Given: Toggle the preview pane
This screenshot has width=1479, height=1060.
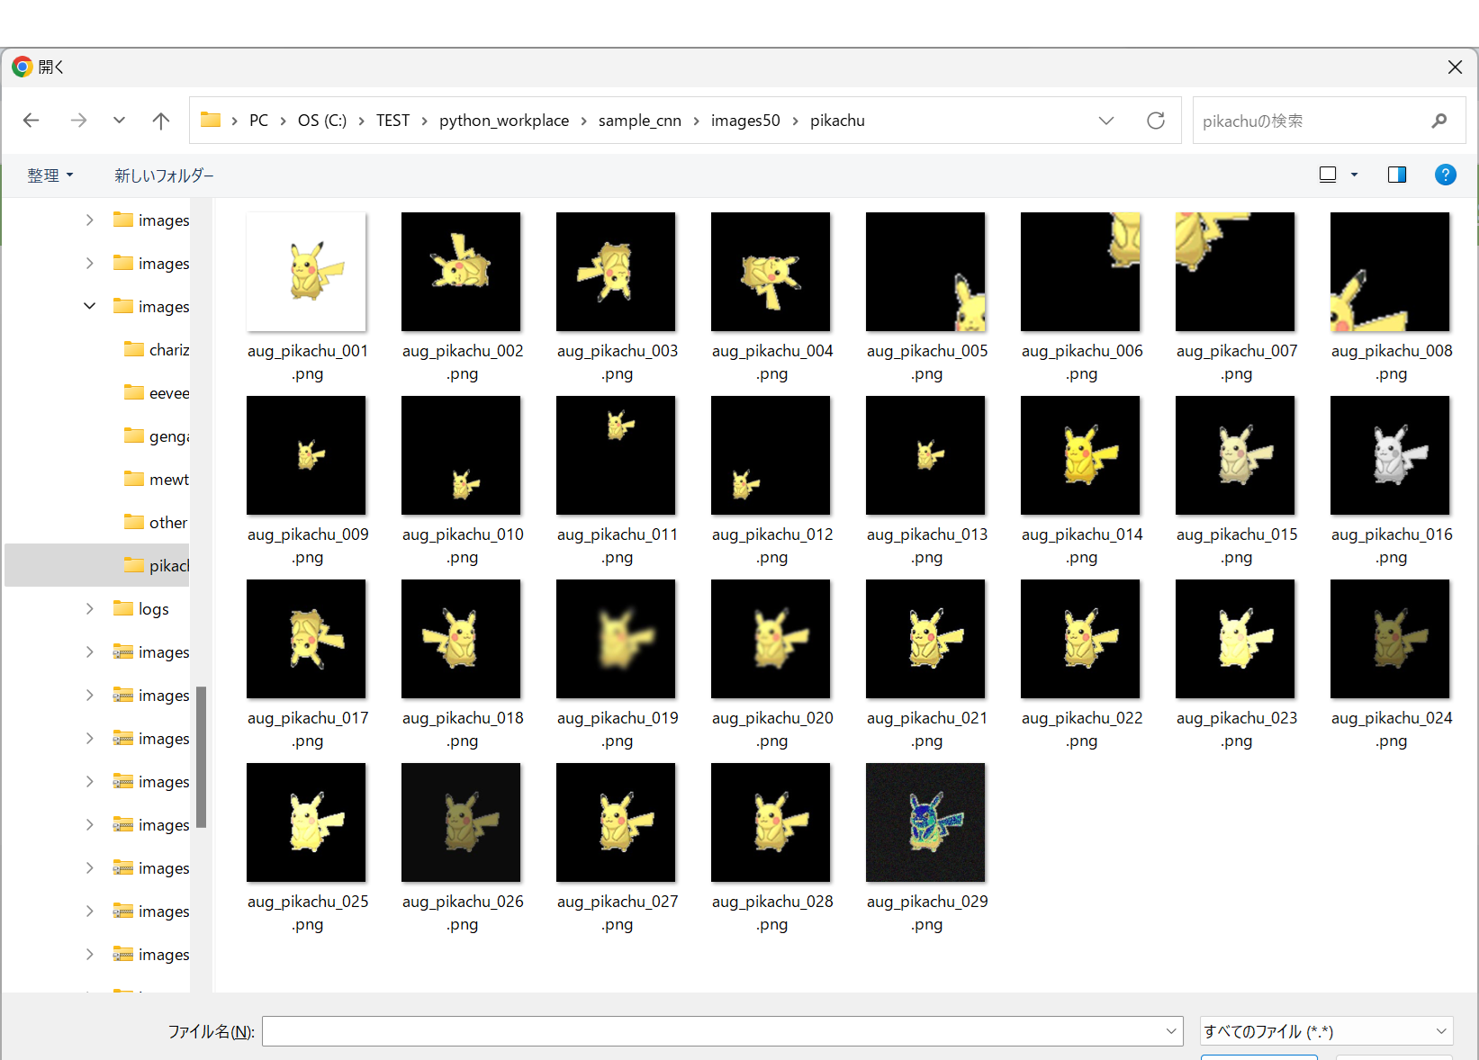Looking at the screenshot, I should tap(1397, 175).
